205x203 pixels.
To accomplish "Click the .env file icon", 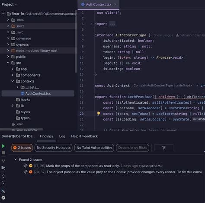I will pos(13,124).
